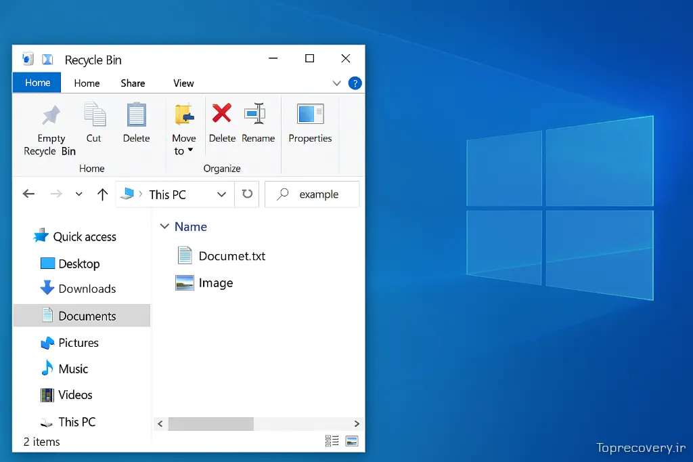
Task: Open the recent locations dropdown near navigation arrows
Action: click(x=79, y=194)
